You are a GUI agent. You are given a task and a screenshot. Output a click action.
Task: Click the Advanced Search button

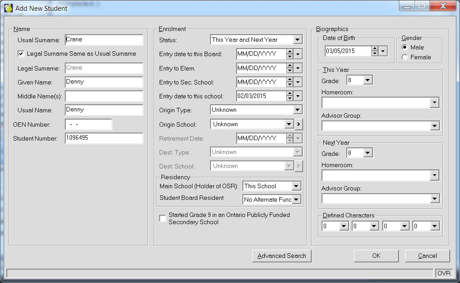281,256
